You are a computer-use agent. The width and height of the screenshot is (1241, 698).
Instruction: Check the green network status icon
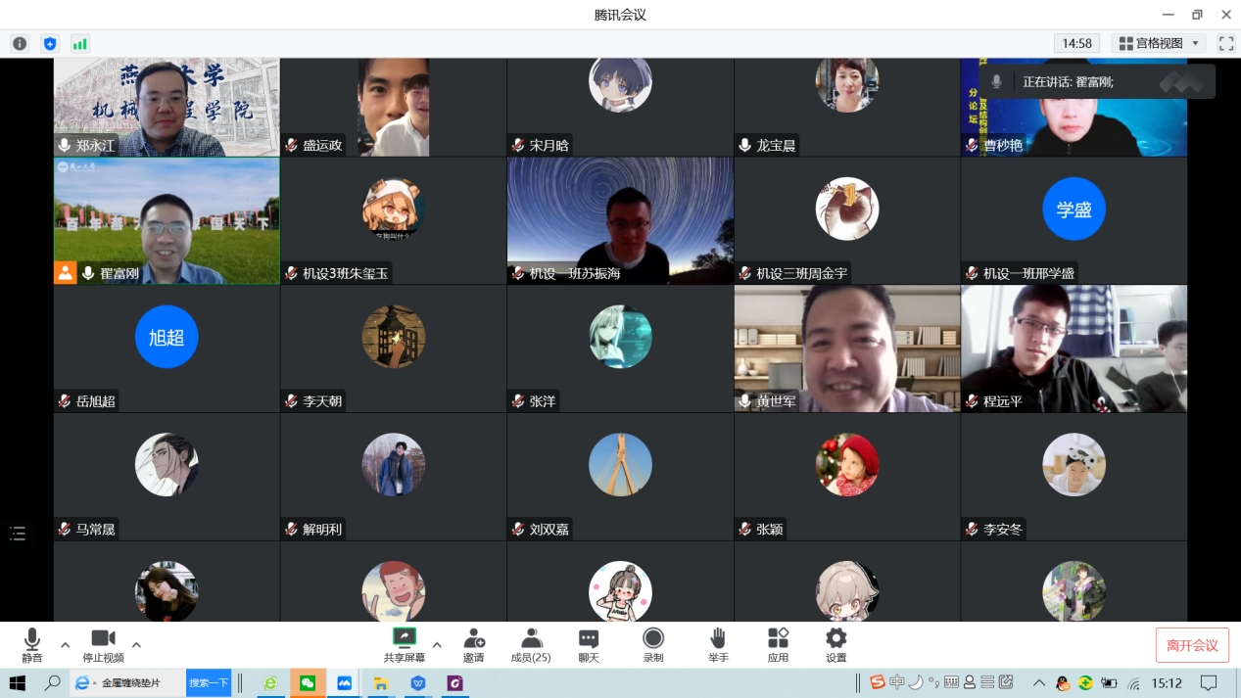(x=79, y=44)
